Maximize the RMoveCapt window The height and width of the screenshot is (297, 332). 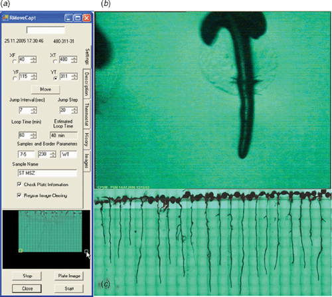(x=78, y=18)
